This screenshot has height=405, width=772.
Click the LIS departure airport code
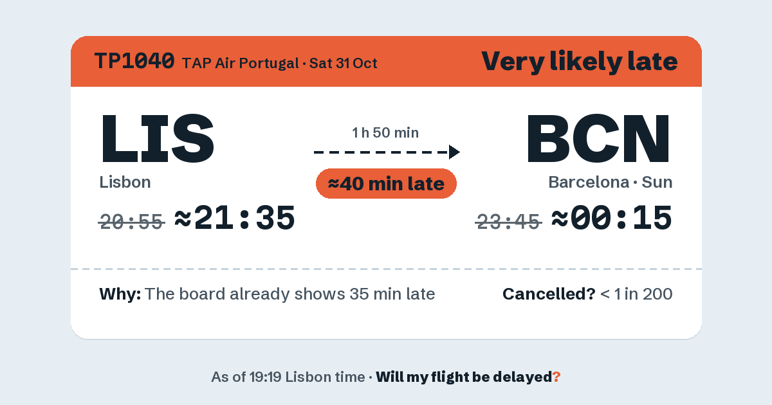point(157,138)
